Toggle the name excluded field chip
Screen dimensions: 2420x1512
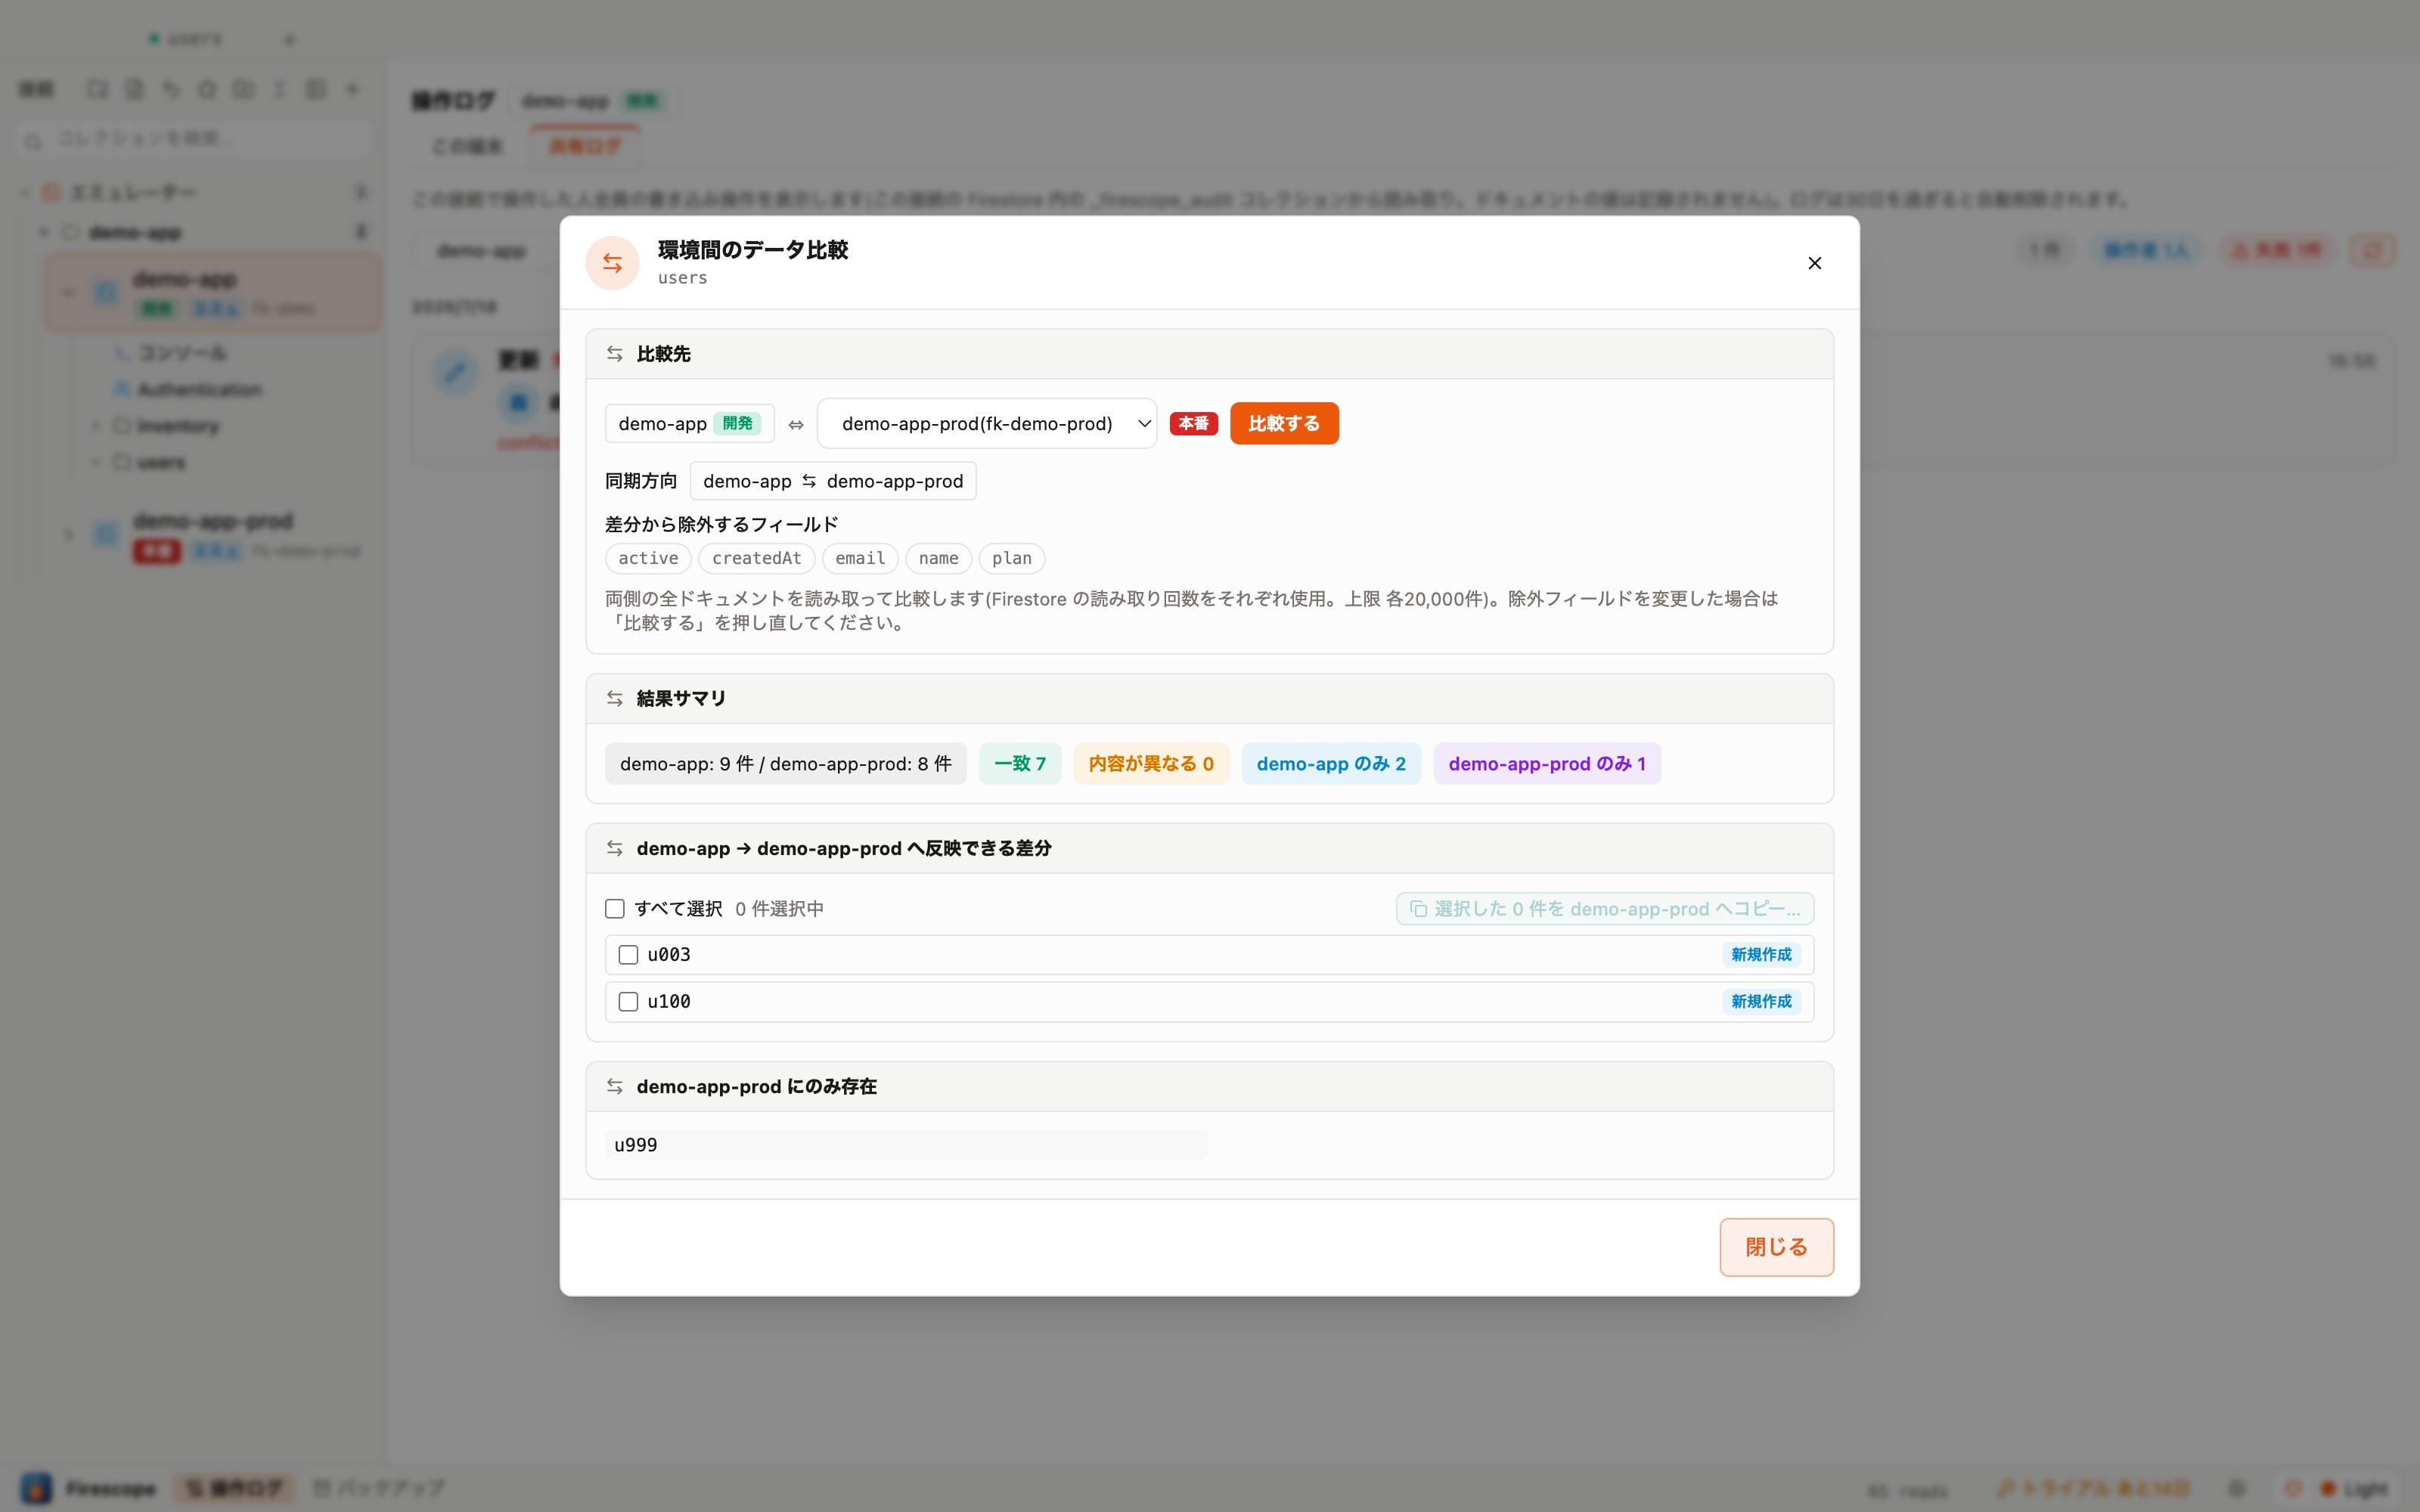[938, 559]
